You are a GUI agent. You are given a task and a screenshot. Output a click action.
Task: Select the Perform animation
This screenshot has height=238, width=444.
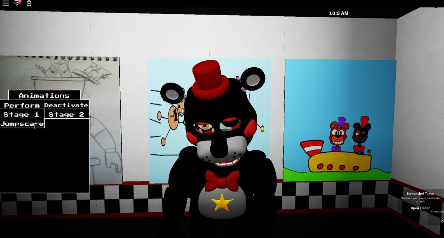click(x=22, y=105)
